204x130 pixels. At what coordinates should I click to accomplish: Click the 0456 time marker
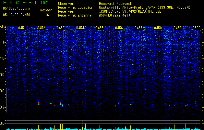pyautogui.click(x=119, y=28)
